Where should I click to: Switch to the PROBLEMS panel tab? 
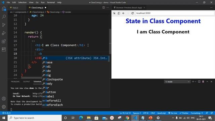15,82
